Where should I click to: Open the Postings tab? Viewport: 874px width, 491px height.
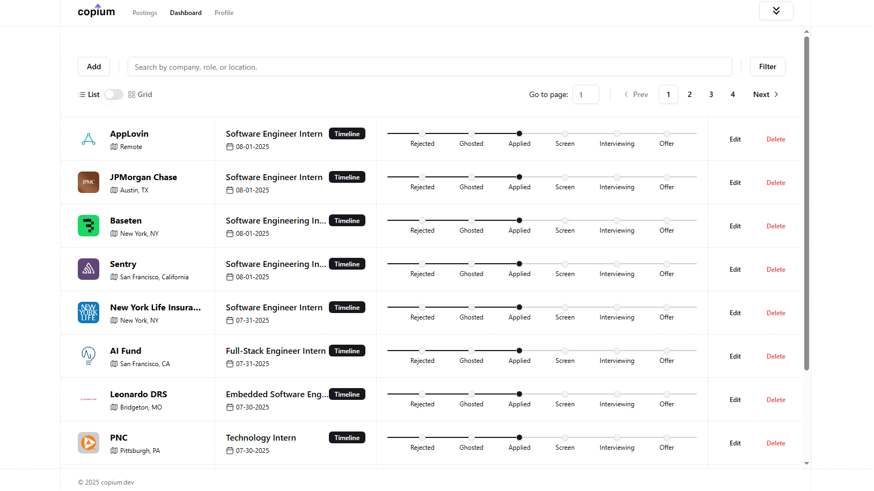[x=145, y=13]
